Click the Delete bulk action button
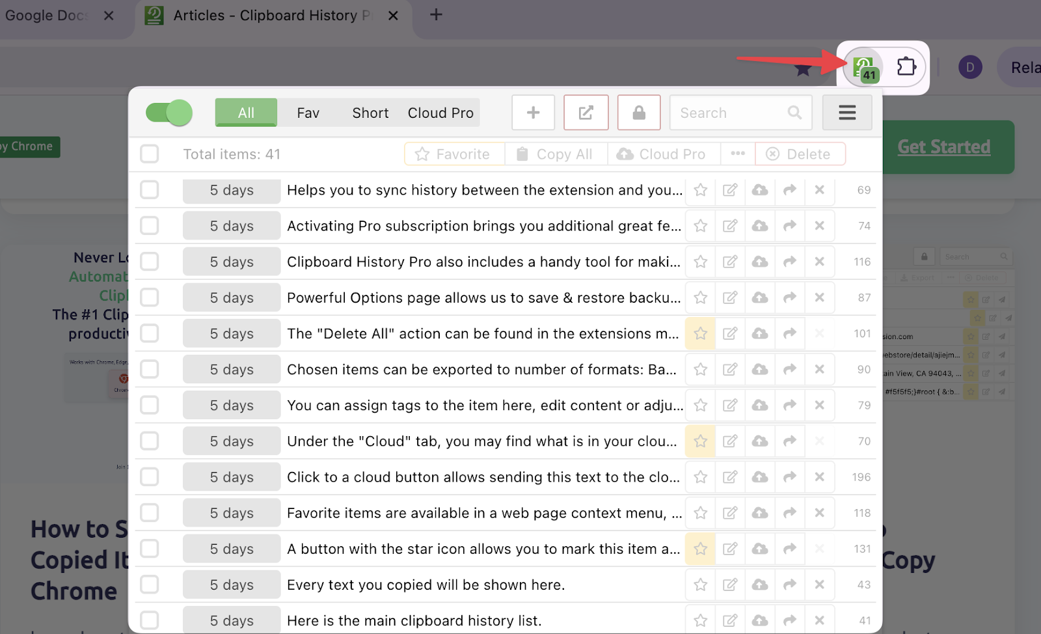The width and height of the screenshot is (1041, 634). pyautogui.click(x=800, y=154)
